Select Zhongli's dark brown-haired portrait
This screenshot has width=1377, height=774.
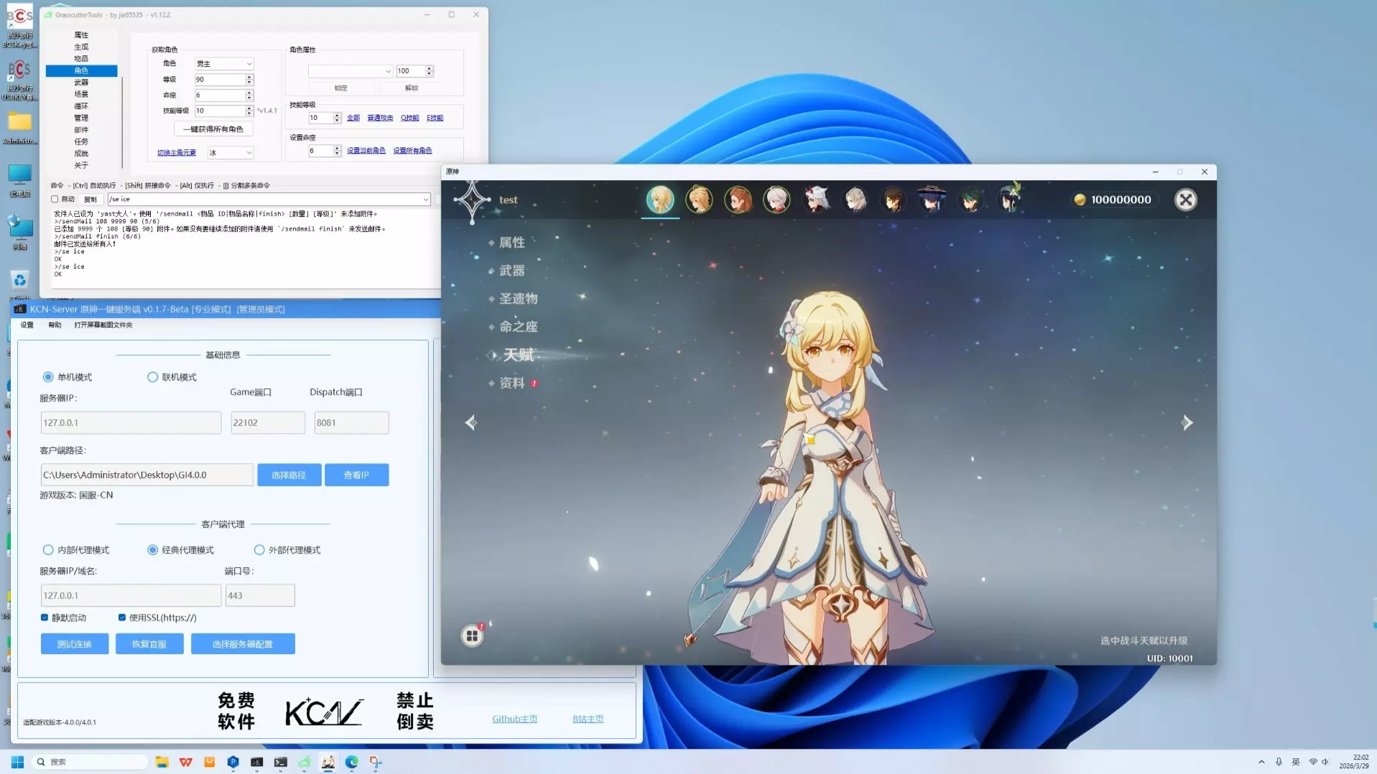893,200
